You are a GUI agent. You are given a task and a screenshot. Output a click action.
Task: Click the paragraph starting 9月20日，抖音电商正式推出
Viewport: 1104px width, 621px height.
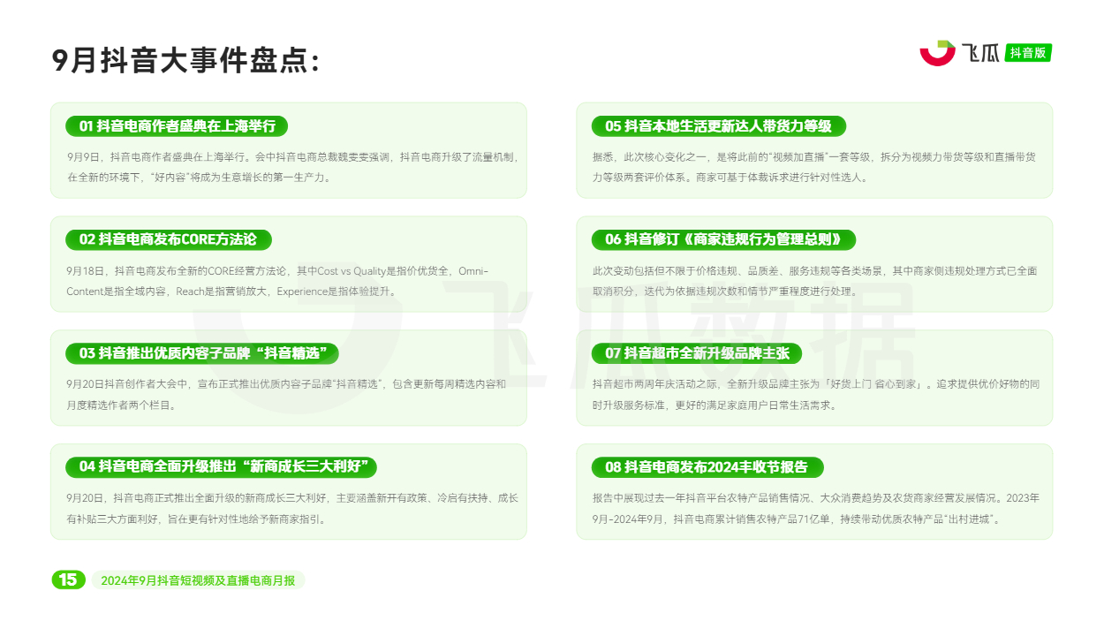[x=292, y=508]
